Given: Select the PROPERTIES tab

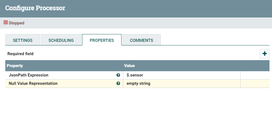Looking at the screenshot, I should tap(102, 40).
